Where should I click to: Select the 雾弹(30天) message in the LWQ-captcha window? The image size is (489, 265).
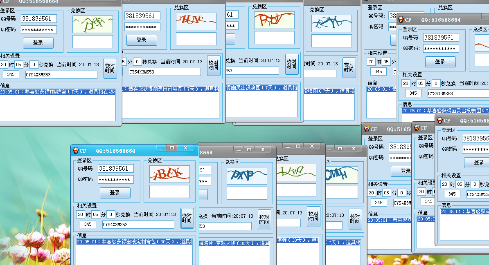[298, 240]
